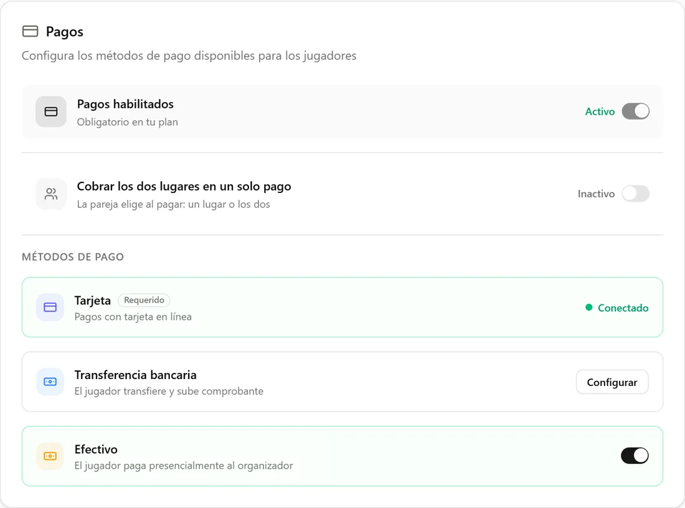Click the Tarjeta method title
Screen dimensions: 685x508
93,301
